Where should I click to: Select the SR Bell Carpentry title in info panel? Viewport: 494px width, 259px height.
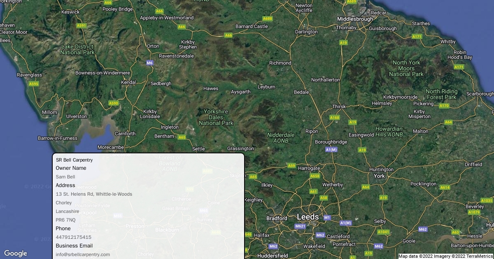click(x=75, y=160)
